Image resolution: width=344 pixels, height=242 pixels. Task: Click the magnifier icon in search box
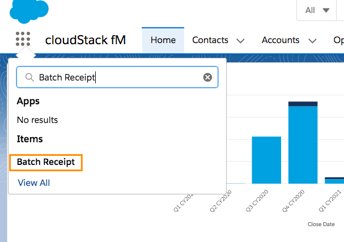point(29,77)
